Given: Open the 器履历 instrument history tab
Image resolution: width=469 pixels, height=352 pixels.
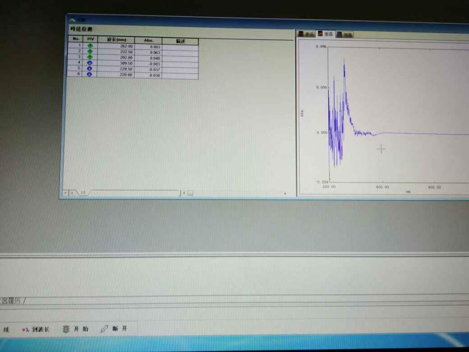Looking at the screenshot, I should pos(13,300).
